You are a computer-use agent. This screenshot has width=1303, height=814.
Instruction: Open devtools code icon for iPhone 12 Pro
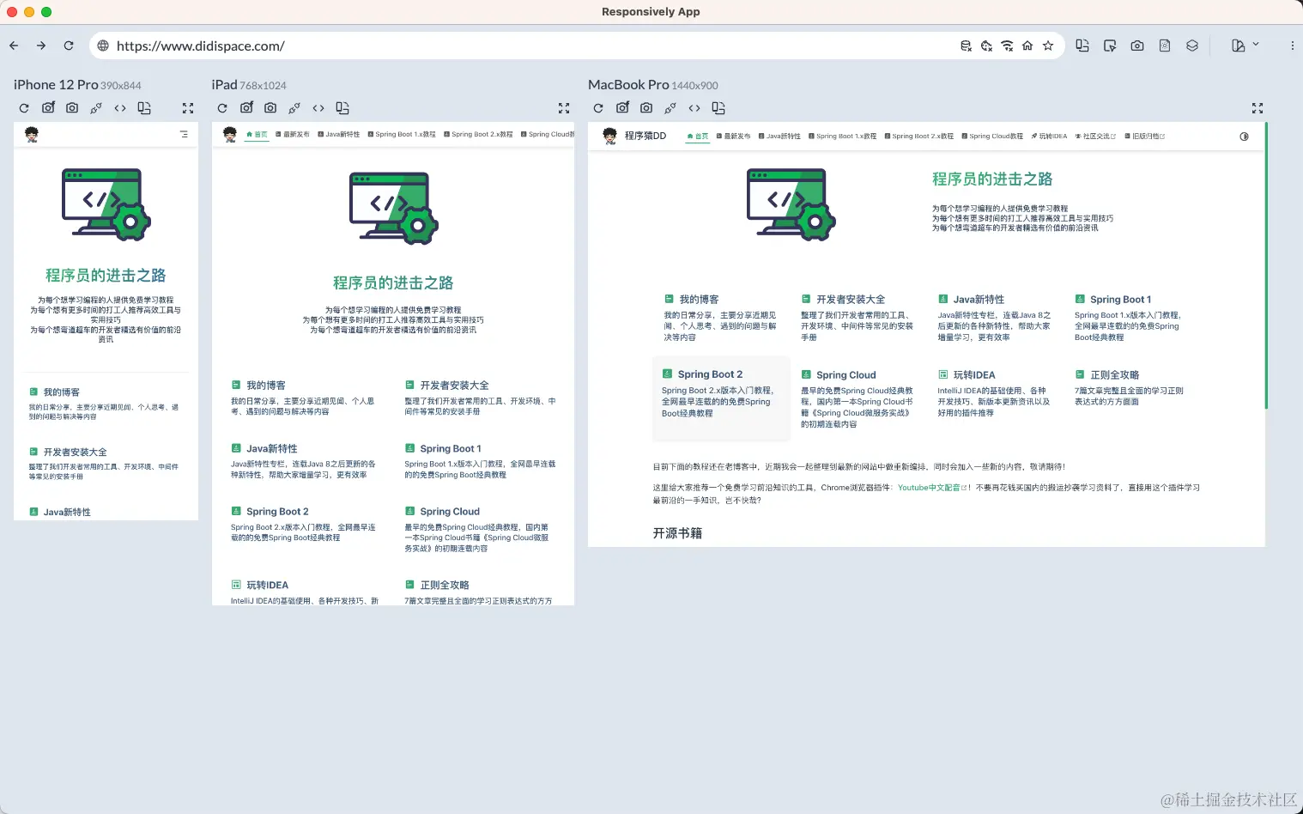(x=120, y=108)
